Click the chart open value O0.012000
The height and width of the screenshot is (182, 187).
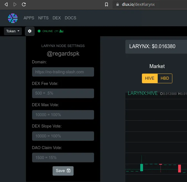168,94
